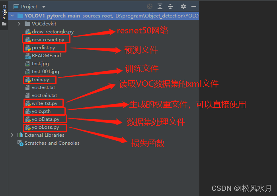Click the new_resnet.py Python file icon
This screenshot has width=277, height=196.
click(28, 40)
